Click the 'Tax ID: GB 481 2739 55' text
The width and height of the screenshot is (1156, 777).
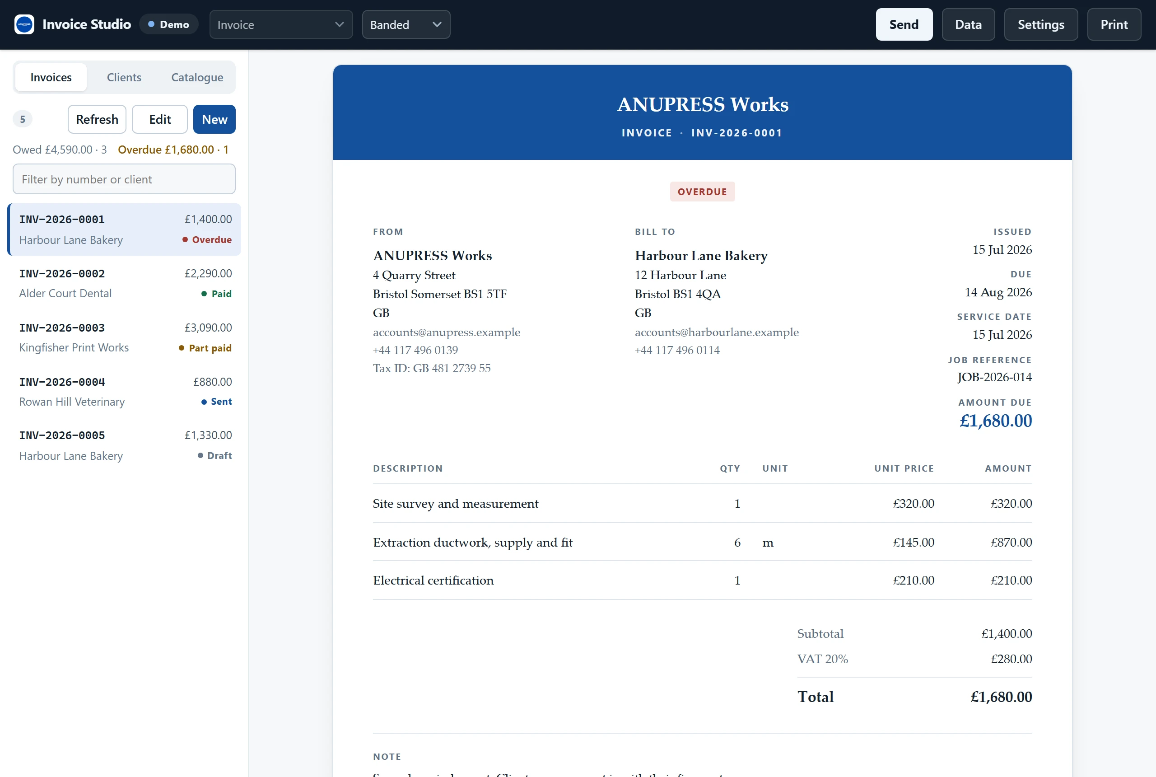(x=431, y=368)
